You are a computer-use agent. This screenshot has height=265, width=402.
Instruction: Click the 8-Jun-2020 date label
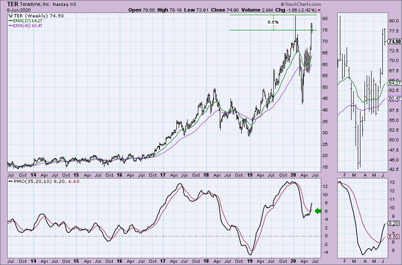19,10
